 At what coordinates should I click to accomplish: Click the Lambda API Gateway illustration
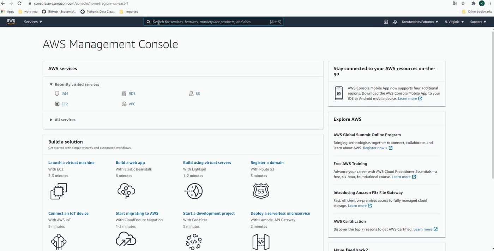pos(261,242)
